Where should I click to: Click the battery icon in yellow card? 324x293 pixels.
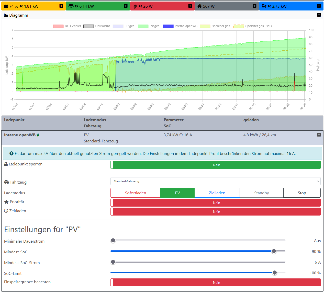pyautogui.click(x=6, y=6)
